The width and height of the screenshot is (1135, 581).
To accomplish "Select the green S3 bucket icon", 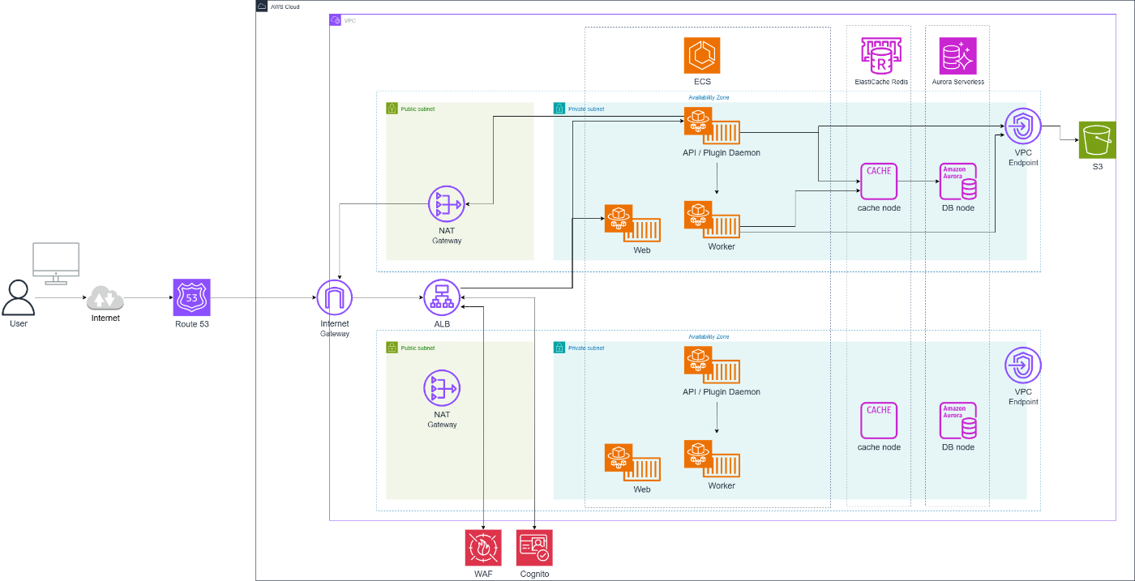I will (x=1098, y=139).
